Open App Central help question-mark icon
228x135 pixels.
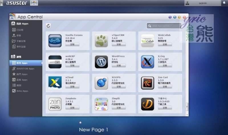coord(175,17)
